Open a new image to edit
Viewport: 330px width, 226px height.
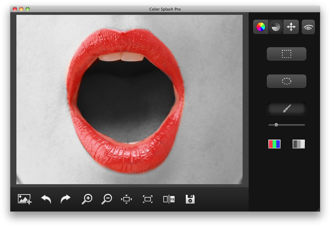(24, 199)
